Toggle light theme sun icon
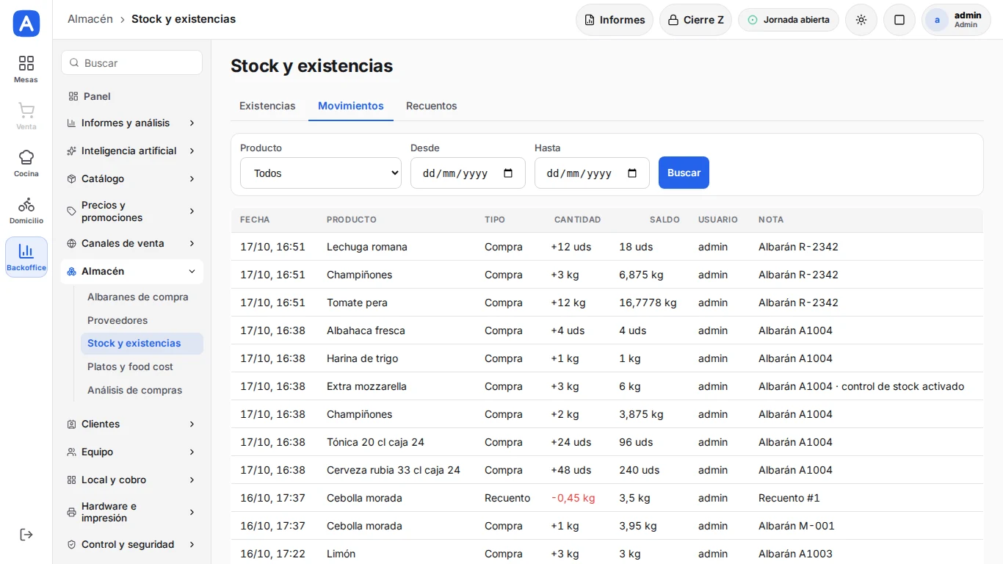Viewport: 1003px width, 564px height. click(861, 20)
